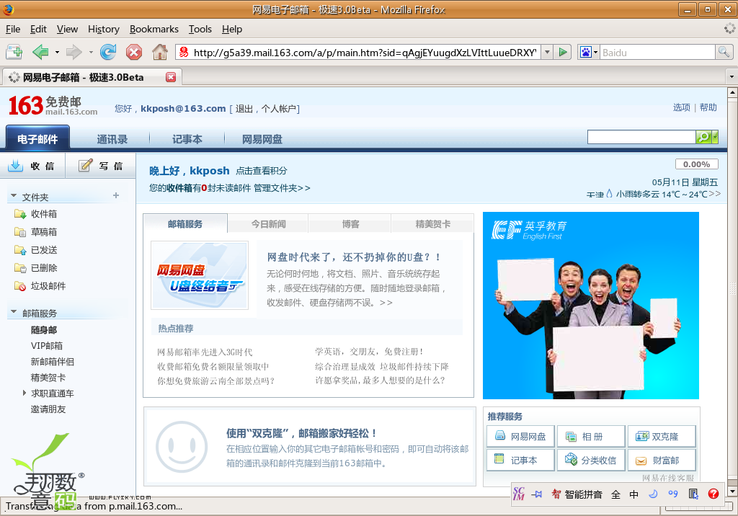738x516 pixels.
Task: Open mail search options dropdown arrow
Action: click(715, 137)
